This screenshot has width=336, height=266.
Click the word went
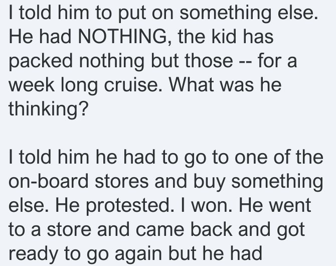click(x=290, y=205)
